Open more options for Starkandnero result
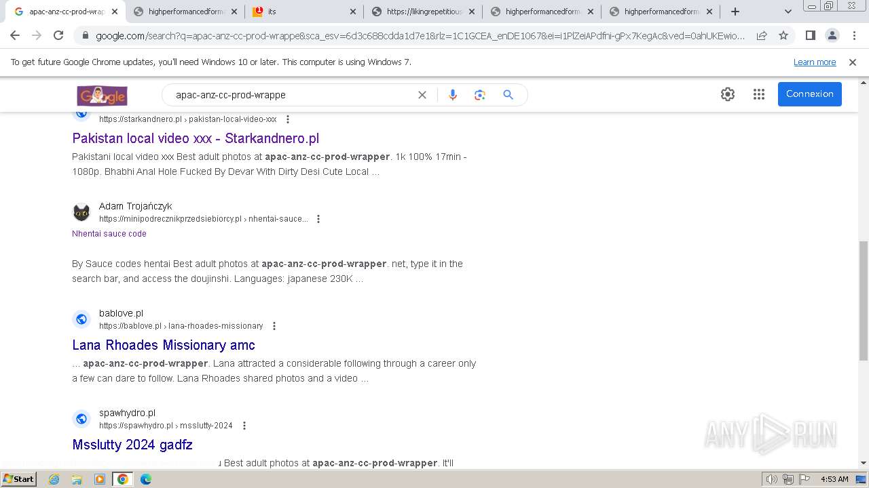The height and width of the screenshot is (488, 869). click(288, 119)
